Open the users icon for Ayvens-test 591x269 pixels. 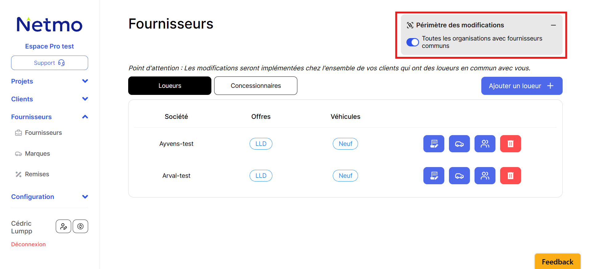pos(485,143)
